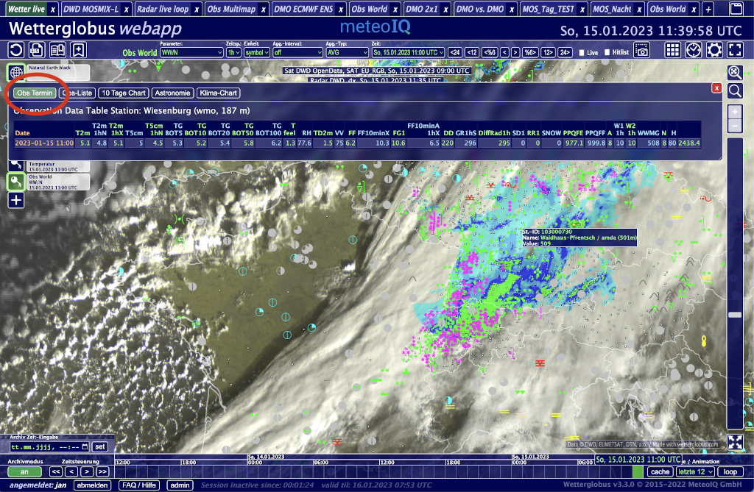
Task: Click the reload icon in the toolbar
Action: pos(16,50)
